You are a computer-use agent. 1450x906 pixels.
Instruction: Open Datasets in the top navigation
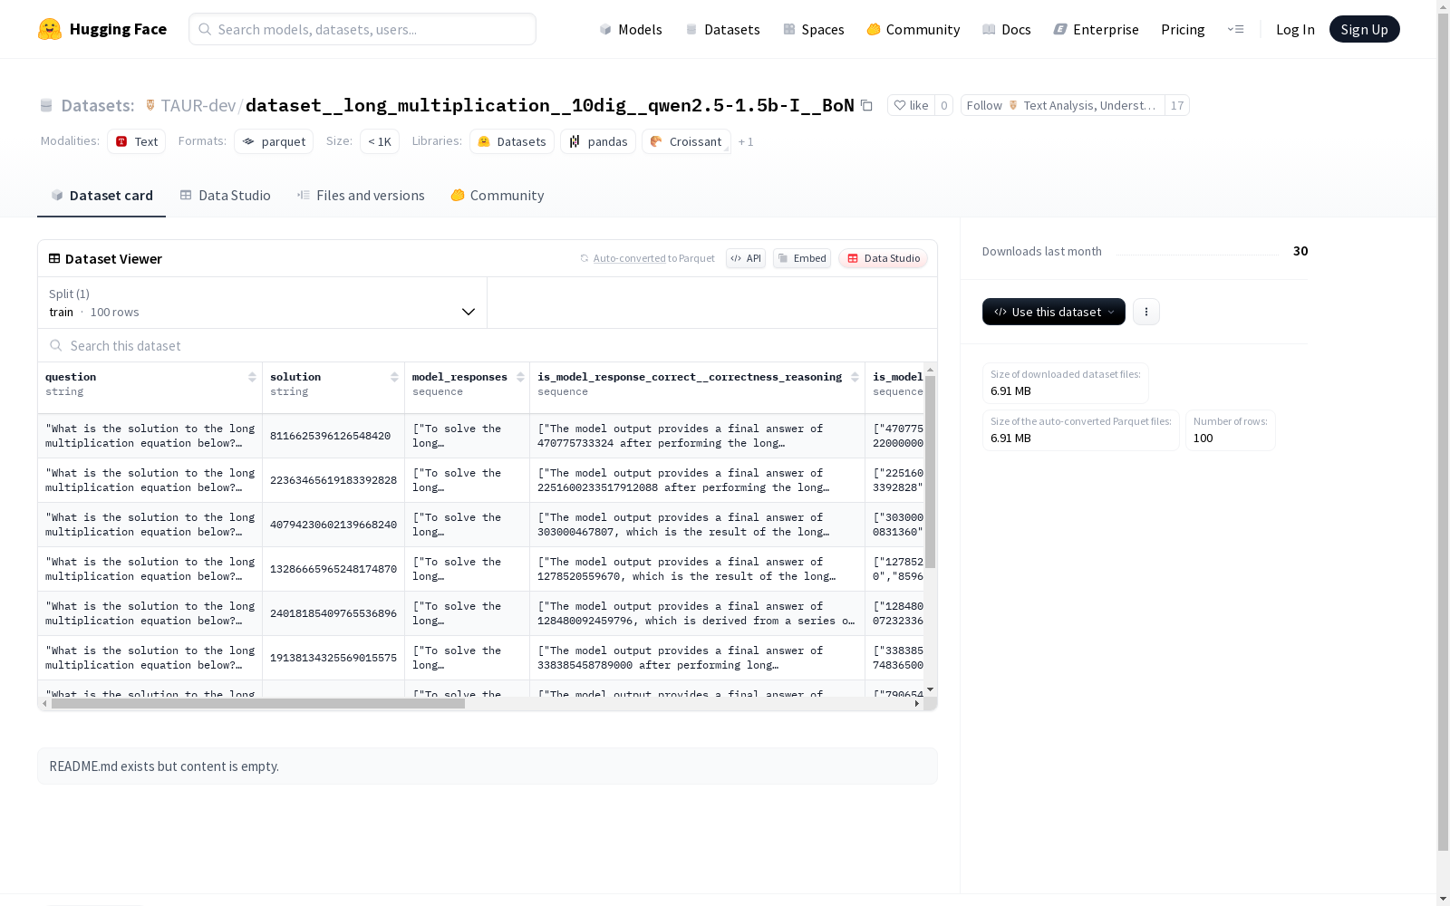[722, 29]
